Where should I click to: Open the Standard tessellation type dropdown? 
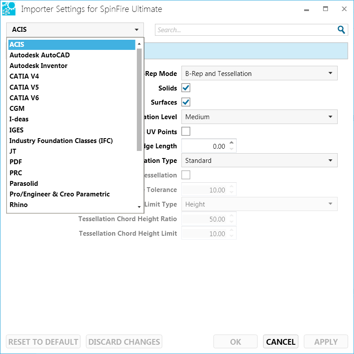(x=259, y=161)
